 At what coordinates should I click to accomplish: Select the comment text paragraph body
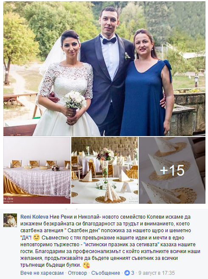click(x=110, y=241)
